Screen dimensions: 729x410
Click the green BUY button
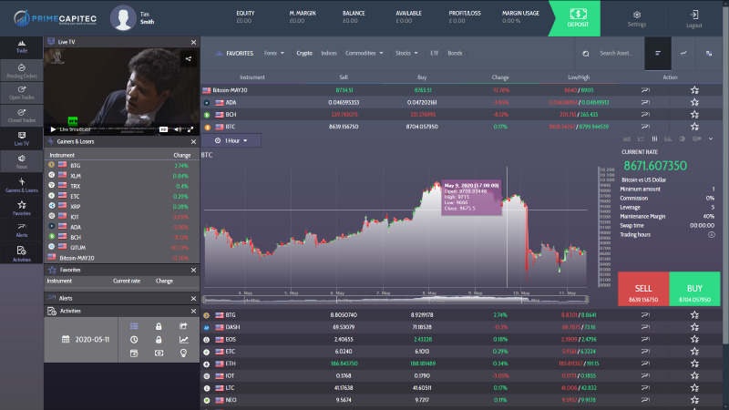pyautogui.click(x=694, y=289)
